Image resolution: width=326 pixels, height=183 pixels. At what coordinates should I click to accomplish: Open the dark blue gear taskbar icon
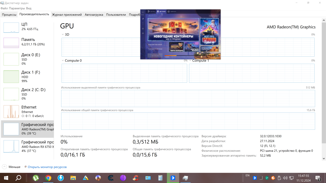[111, 178]
